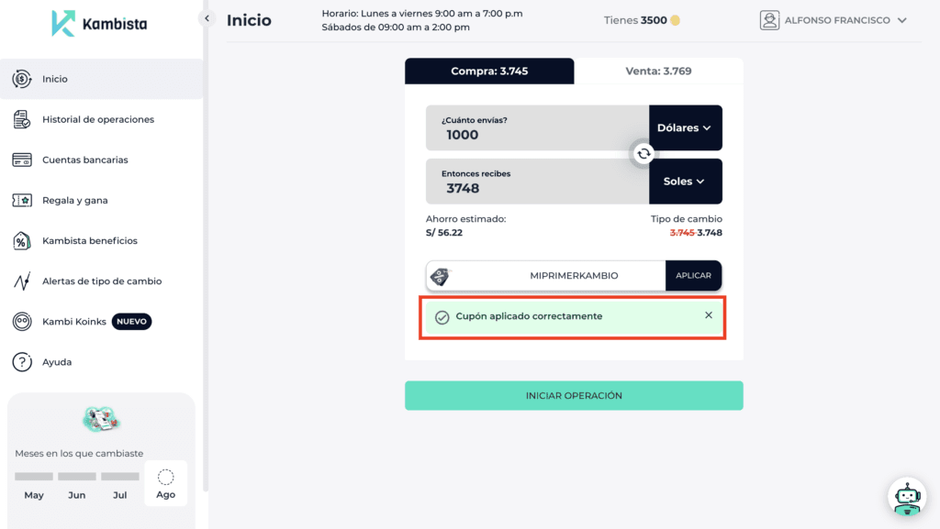Open the Historial de operaciones icon
940x529 pixels.
click(x=22, y=119)
